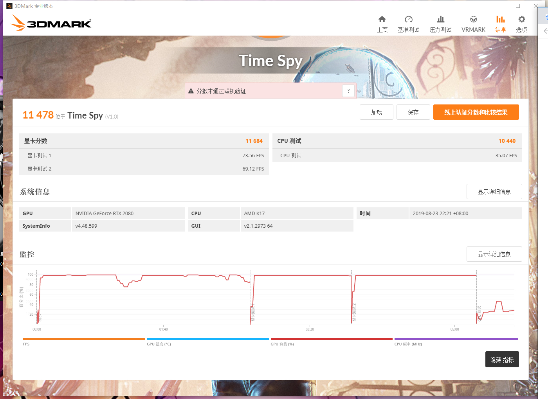This screenshot has height=399, width=548.
Task: Click the warning triangle icon
Action: 191,91
